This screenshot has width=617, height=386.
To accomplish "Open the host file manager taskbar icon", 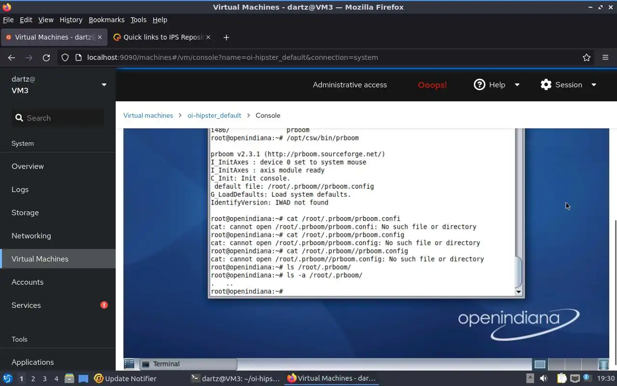I will pyautogui.click(x=69, y=378).
